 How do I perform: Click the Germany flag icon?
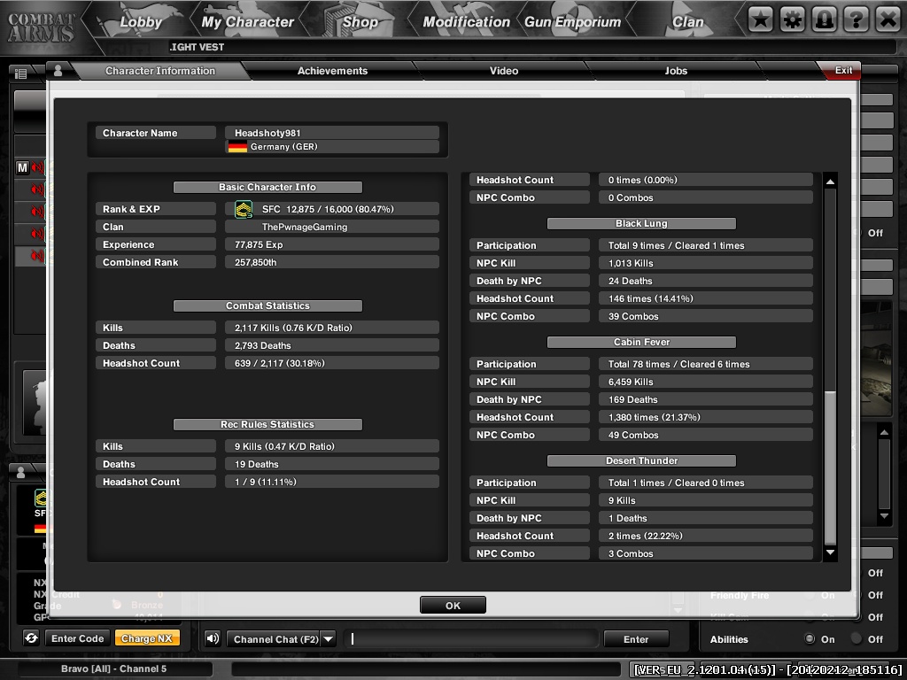(x=237, y=147)
